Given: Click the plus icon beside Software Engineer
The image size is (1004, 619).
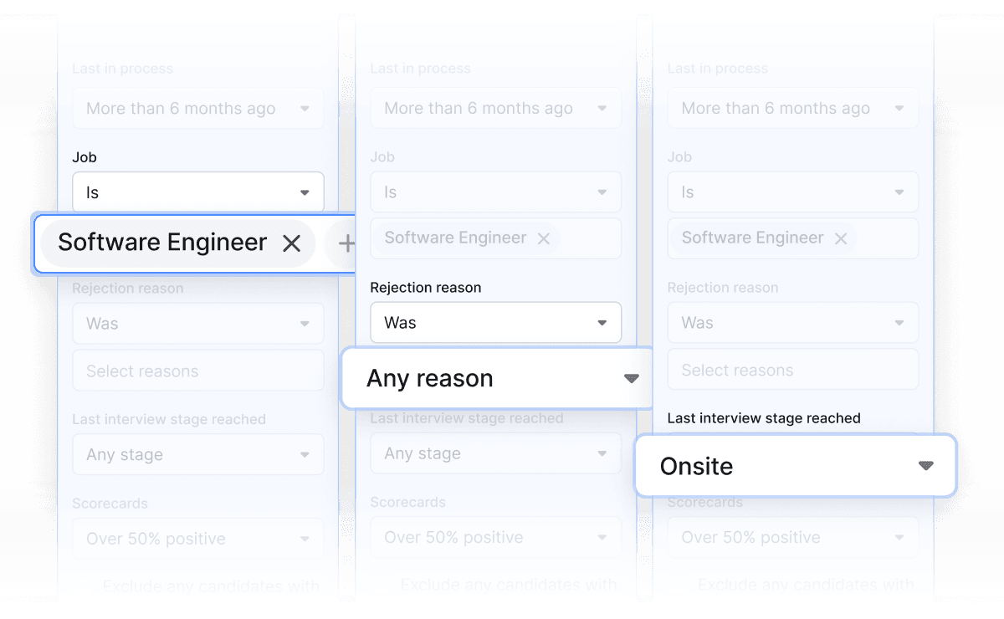Looking at the screenshot, I should pyautogui.click(x=346, y=243).
